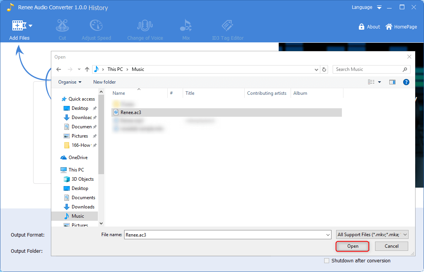Select the Renee.ac3 file

pos(227,112)
